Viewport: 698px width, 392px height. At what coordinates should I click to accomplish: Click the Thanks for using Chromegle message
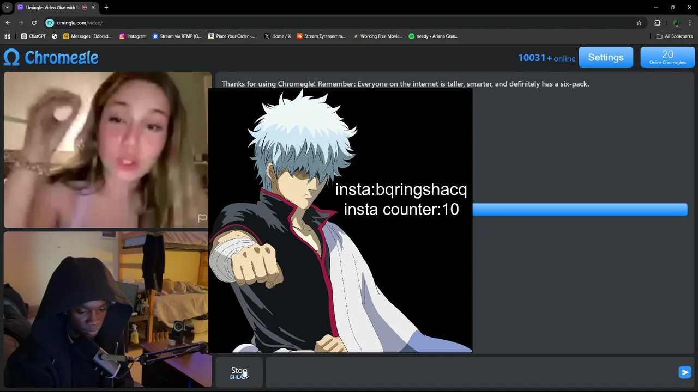pyautogui.click(x=405, y=84)
